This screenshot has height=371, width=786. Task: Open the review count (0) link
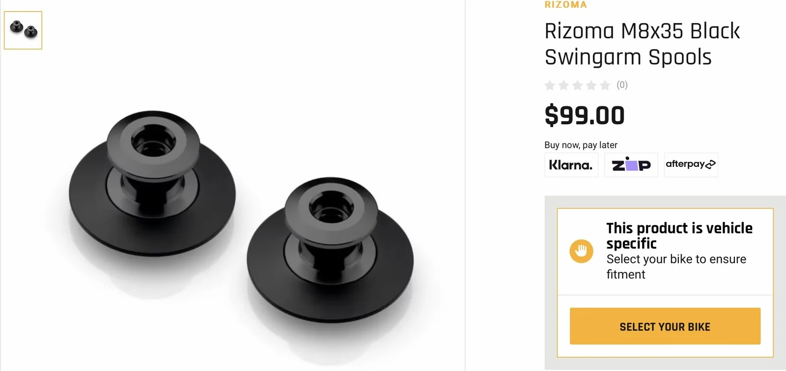(x=622, y=85)
